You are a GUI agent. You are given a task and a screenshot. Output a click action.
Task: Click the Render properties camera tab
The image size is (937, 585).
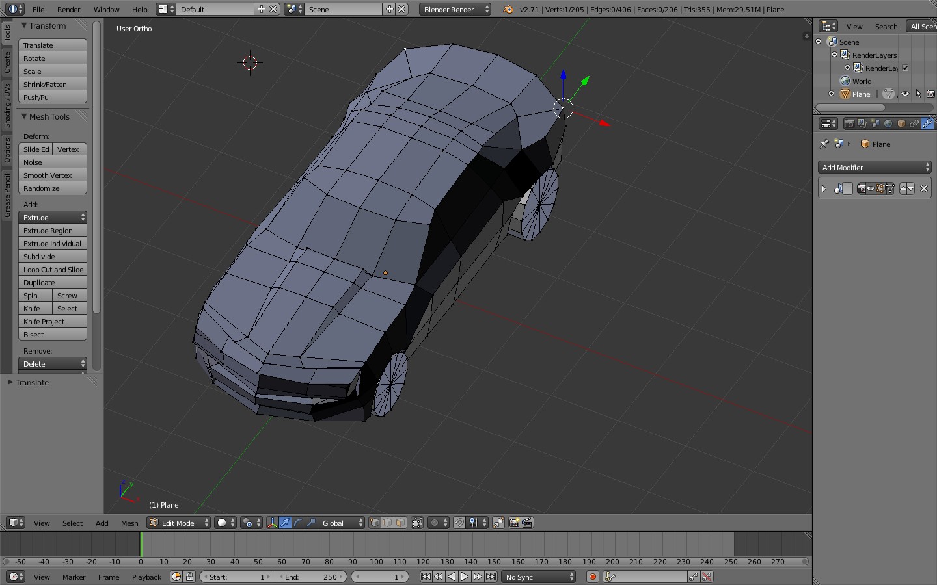tap(849, 123)
